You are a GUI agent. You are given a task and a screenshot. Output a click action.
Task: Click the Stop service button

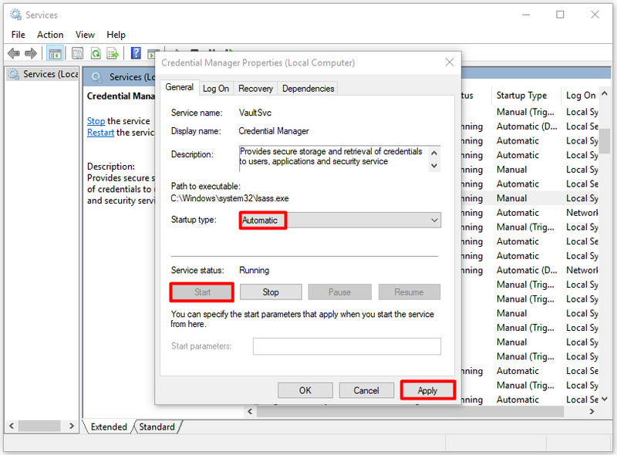coord(271,292)
